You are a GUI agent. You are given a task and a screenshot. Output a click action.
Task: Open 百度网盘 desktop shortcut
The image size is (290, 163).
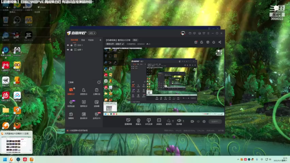[x=17, y=97]
